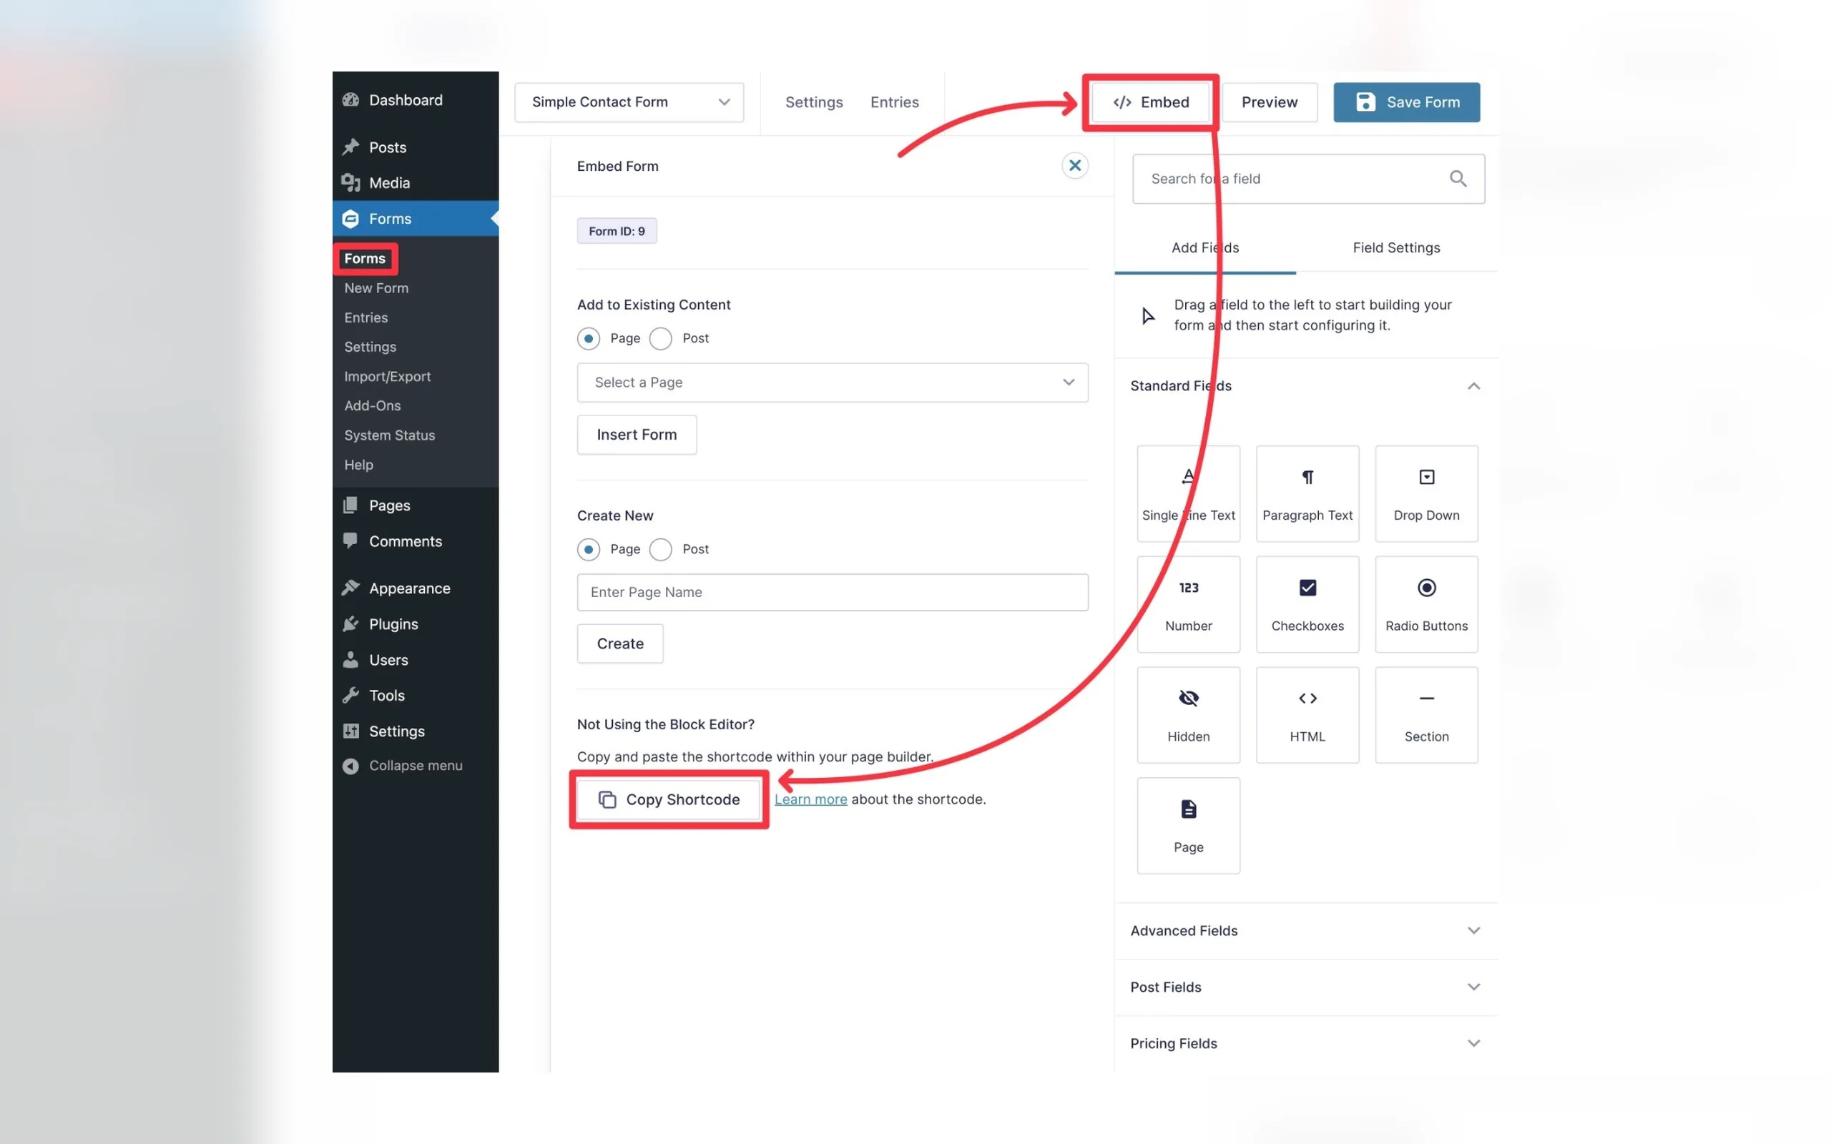The height and width of the screenshot is (1144, 1831).
Task: Click the Posts pushpin icon
Action: (350, 147)
